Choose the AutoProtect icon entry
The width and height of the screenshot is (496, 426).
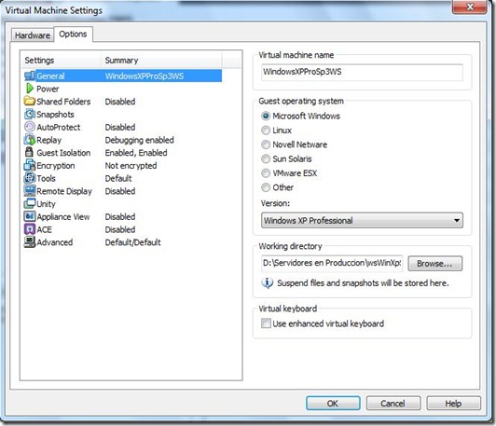pyautogui.click(x=30, y=127)
